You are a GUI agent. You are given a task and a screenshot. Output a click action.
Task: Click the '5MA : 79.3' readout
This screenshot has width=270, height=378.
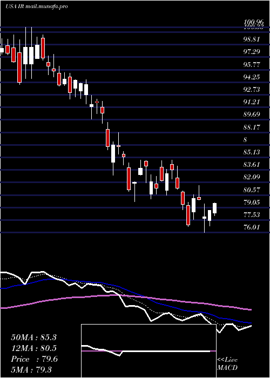(x=31, y=369)
